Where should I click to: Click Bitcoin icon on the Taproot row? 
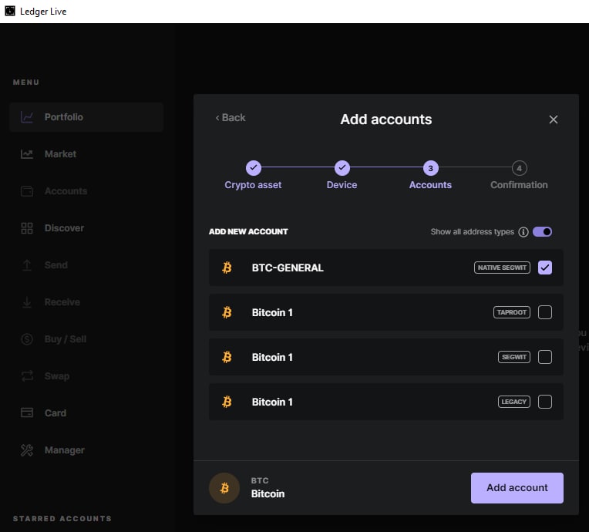coord(227,312)
